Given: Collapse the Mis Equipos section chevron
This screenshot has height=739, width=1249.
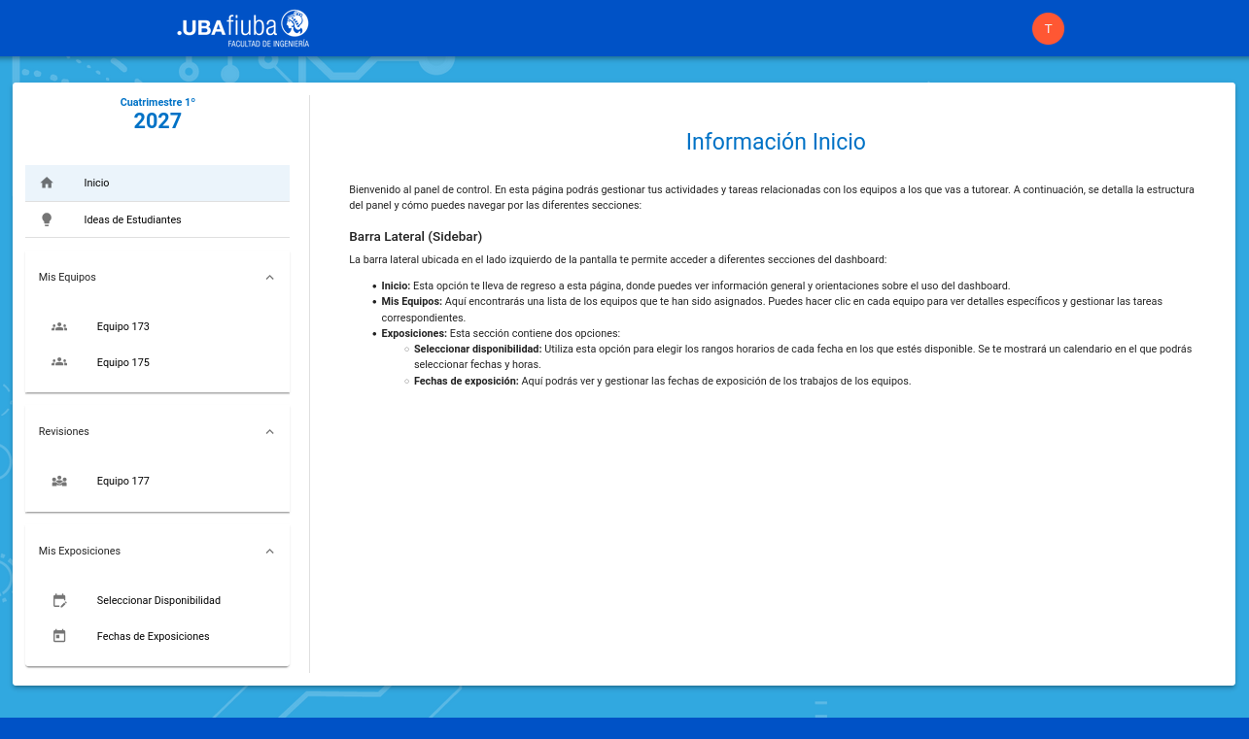Looking at the screenshot, I should 270,277.
